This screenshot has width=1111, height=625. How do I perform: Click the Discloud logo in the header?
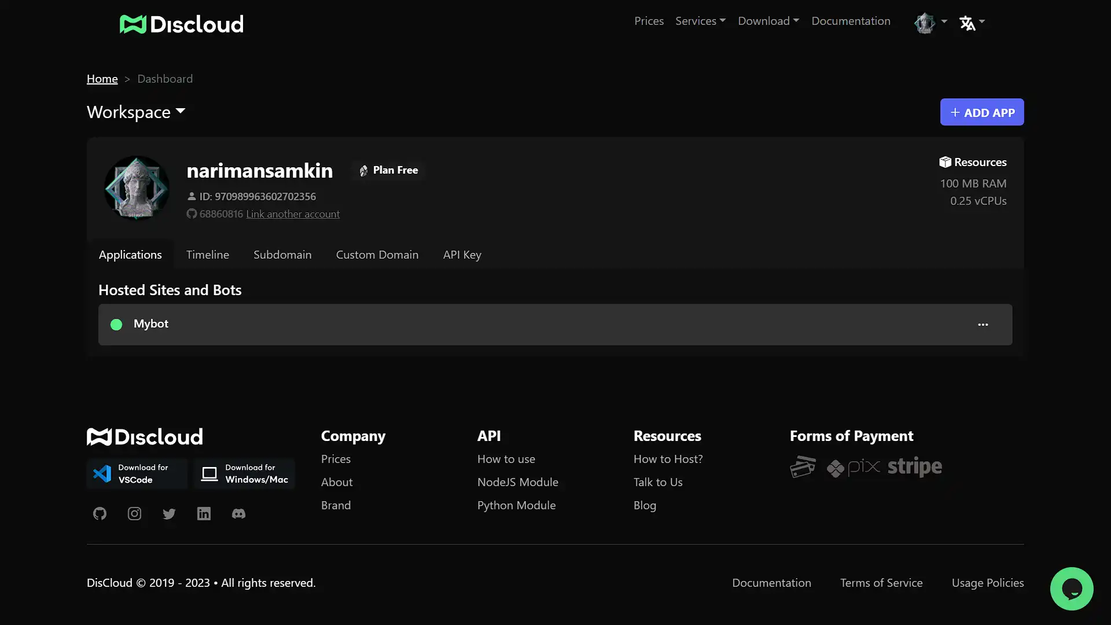click(x=181, y=24)
